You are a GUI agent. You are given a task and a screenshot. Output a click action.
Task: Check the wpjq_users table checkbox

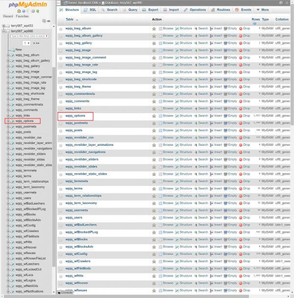61,218
